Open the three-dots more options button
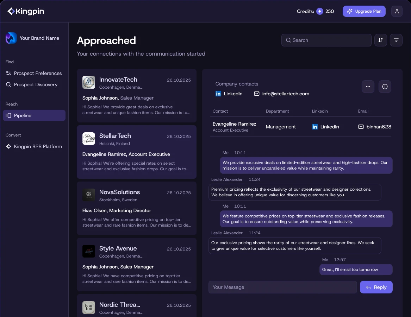The image size is (411, 317). (368, 87)
